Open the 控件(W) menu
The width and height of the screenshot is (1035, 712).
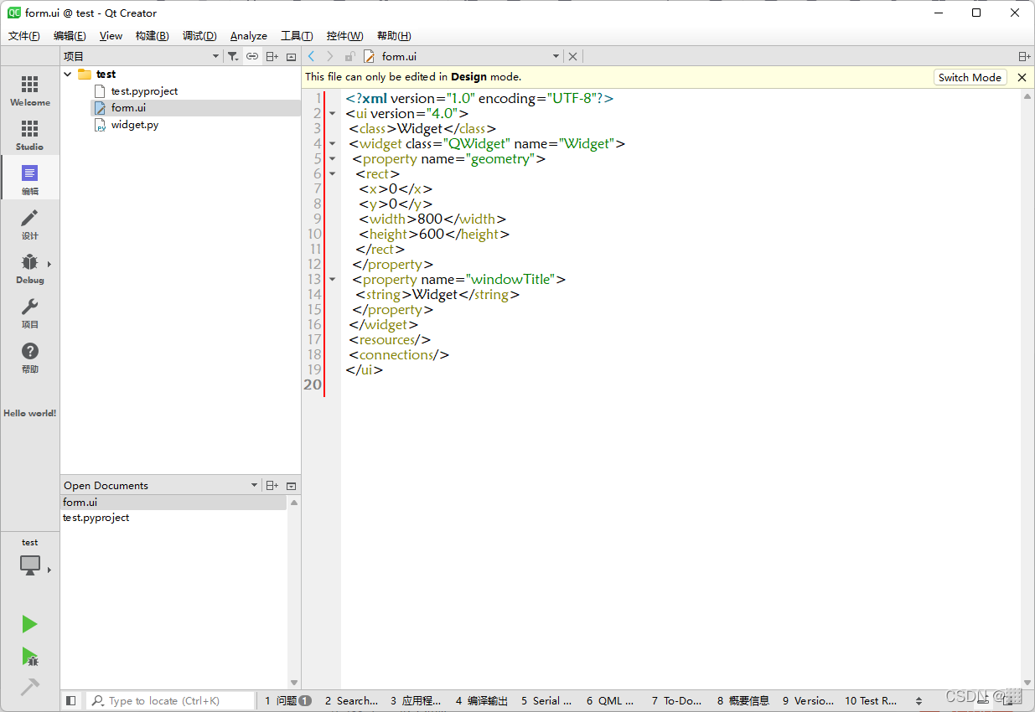coord(344,35)
